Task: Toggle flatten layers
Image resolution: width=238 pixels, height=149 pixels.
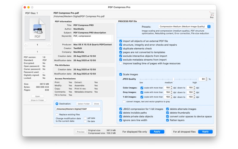Action: (167, 120)
